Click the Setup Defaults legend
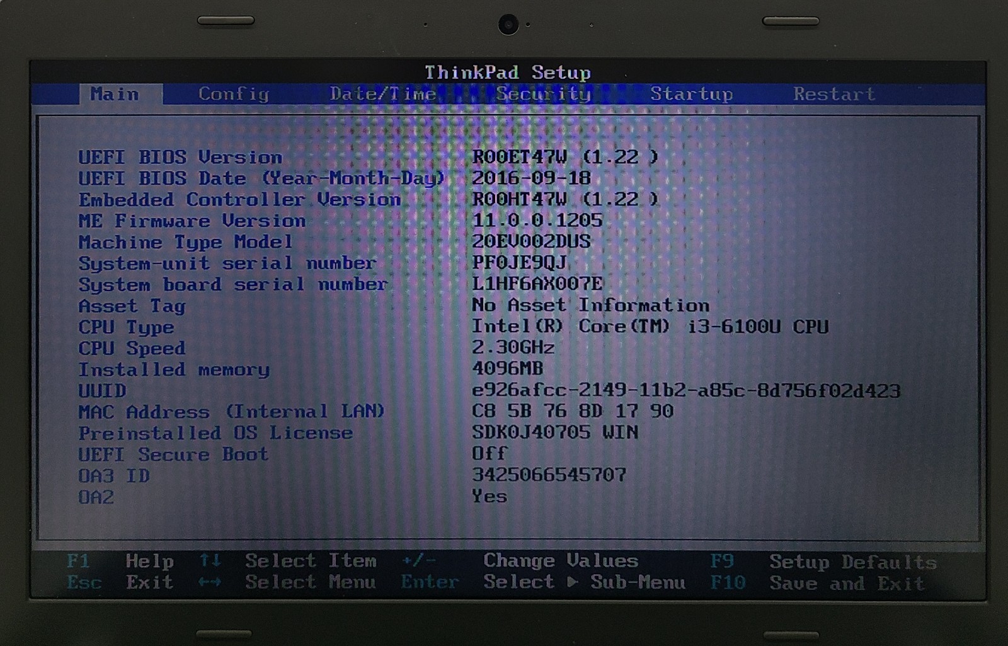 (x=853, y=562)
